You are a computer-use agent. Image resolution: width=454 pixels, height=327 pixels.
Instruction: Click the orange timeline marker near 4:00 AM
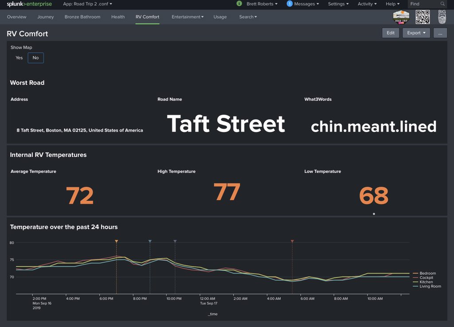pos(292,241)
